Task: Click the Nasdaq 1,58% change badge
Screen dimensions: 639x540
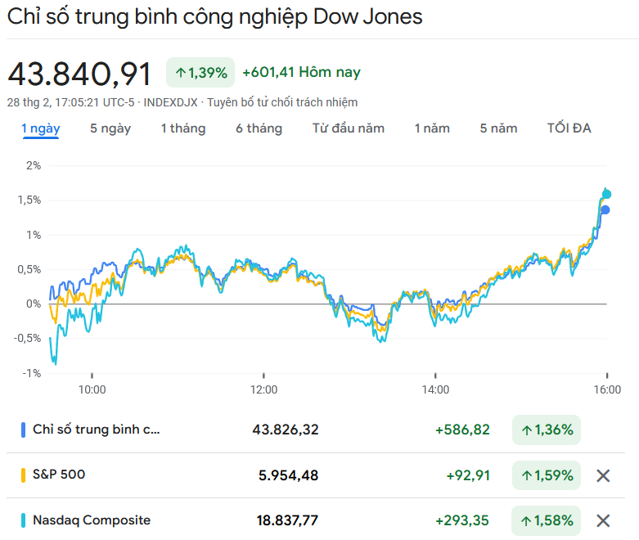Action: point(547,520)
